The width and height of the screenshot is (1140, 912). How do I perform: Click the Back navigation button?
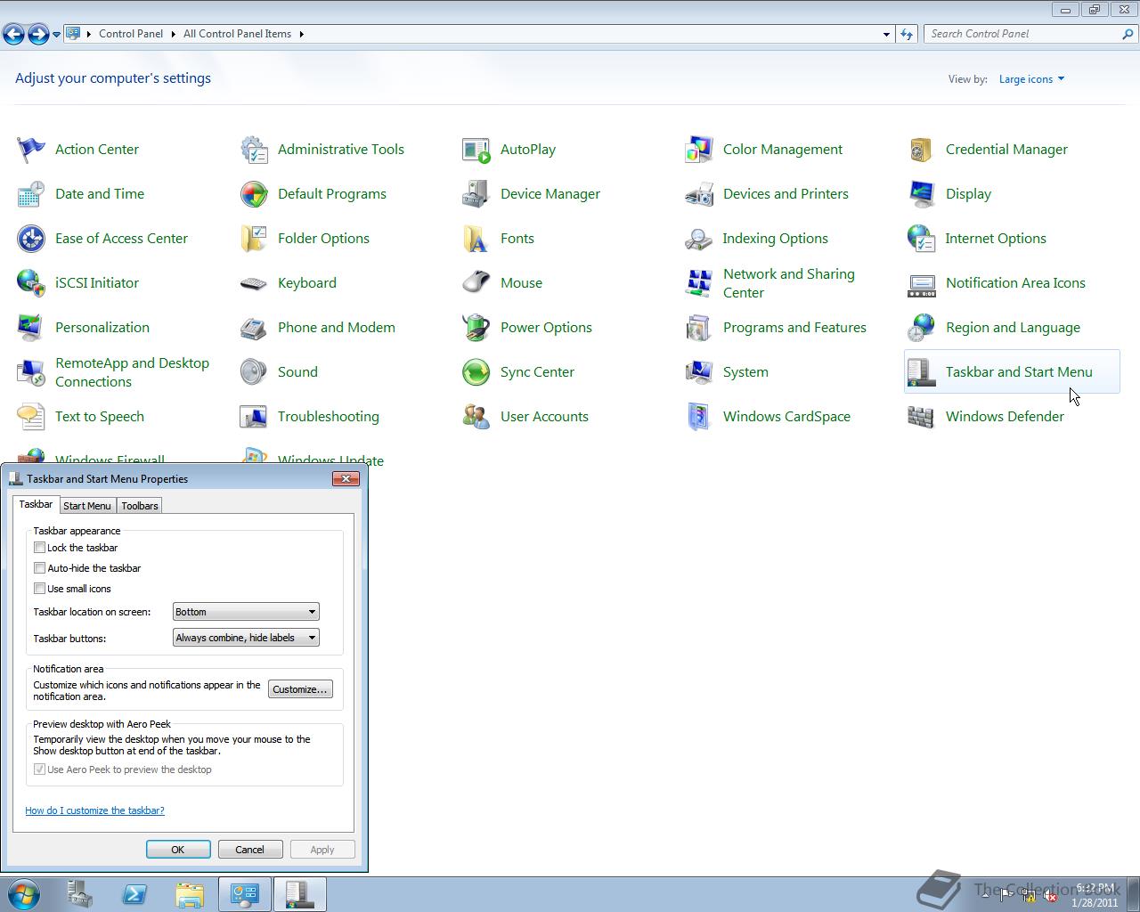(13, 35)
